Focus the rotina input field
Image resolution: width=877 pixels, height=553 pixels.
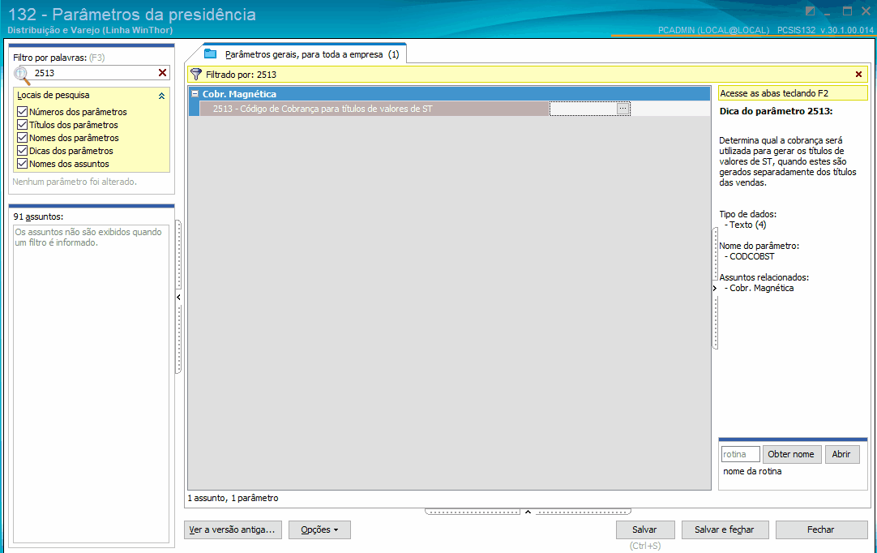click(x=741, y=455)
